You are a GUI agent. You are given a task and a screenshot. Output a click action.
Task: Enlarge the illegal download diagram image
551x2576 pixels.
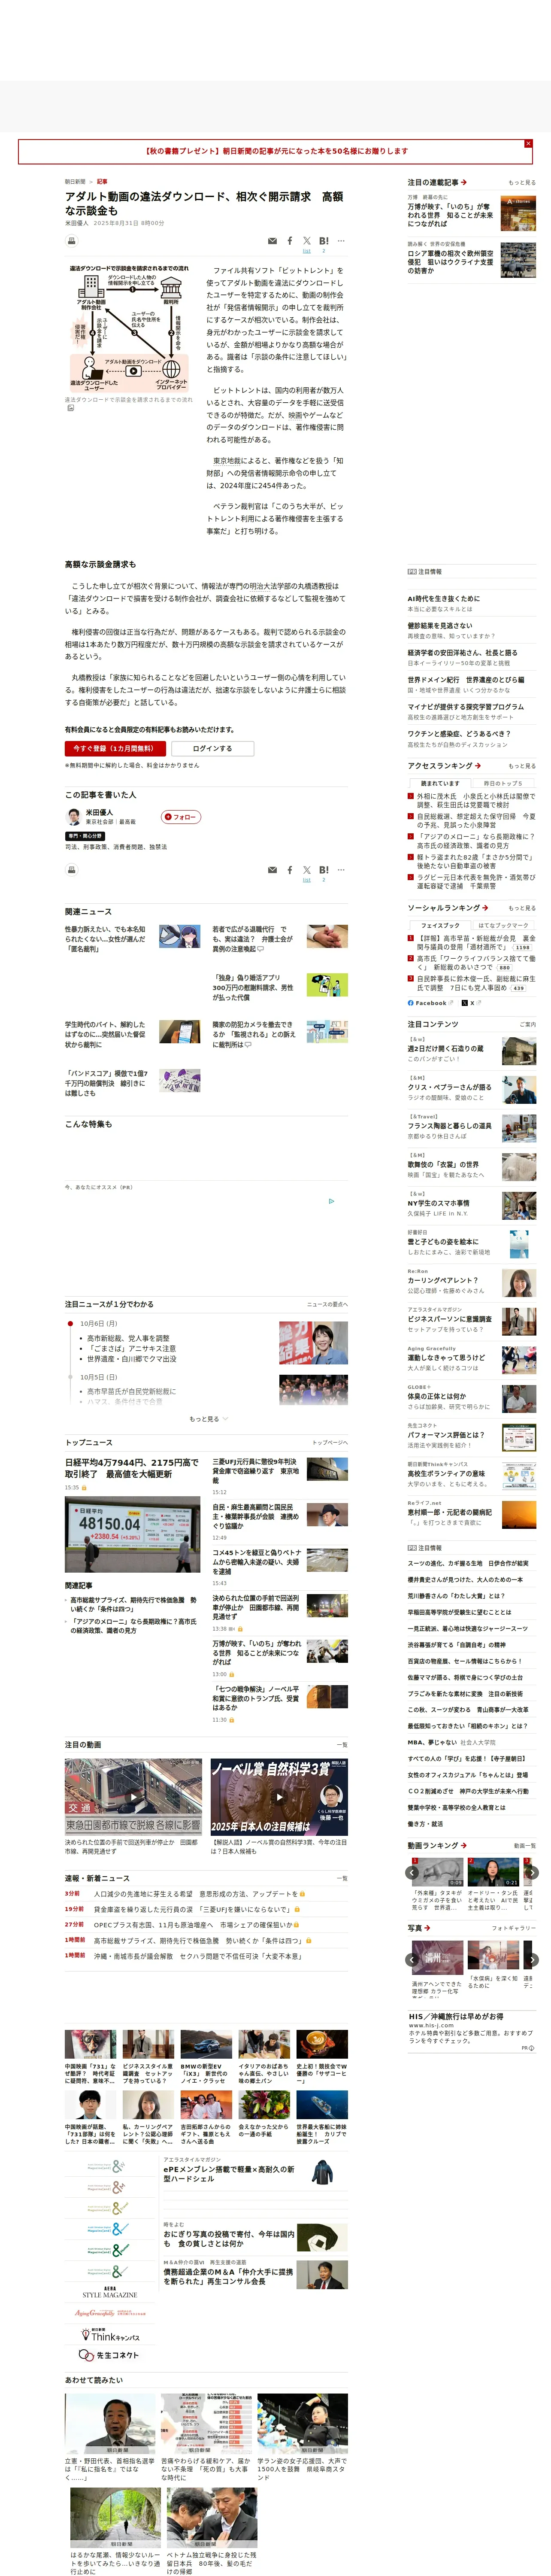point(70,408)
